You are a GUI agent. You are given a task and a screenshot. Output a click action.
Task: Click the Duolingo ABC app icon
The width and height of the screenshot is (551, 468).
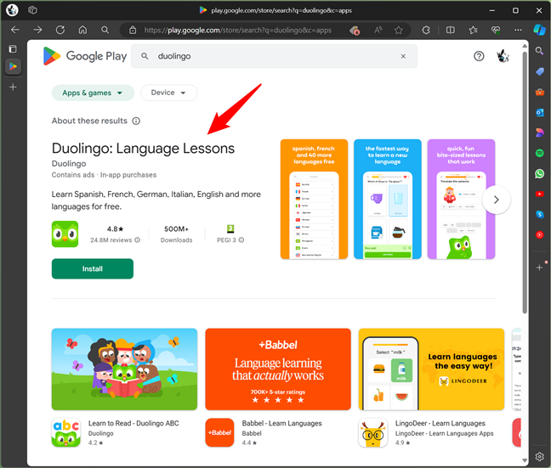click(66, 432)
